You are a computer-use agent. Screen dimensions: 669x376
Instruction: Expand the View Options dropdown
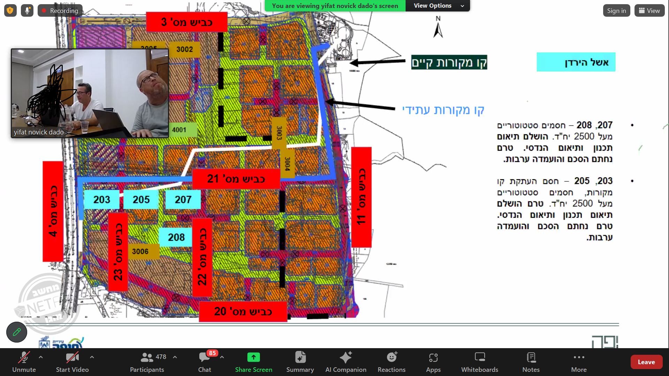[438, 6]
